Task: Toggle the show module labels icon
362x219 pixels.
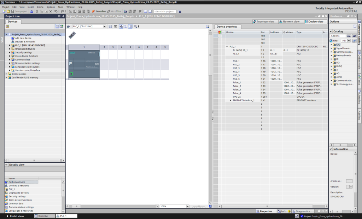Action: click(121, 26)
